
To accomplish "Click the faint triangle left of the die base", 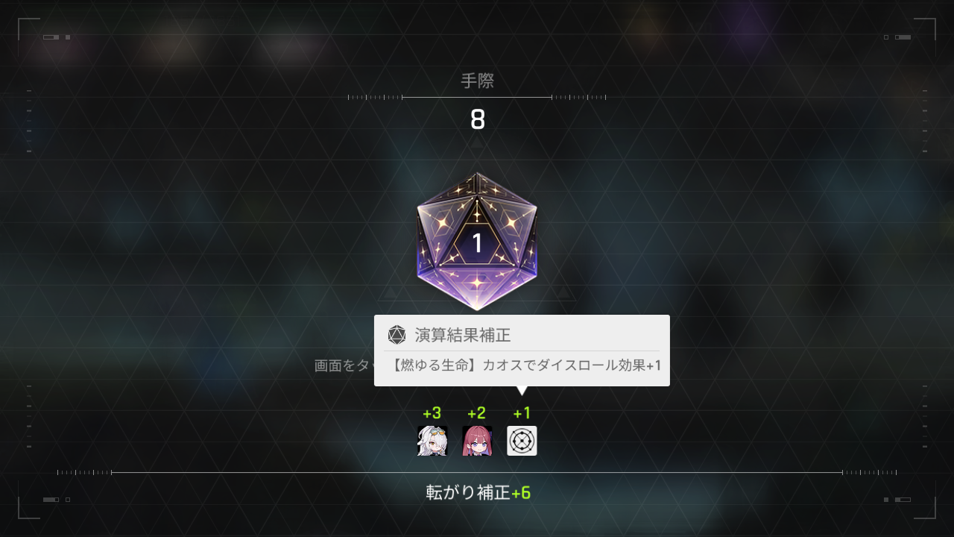I will point(391,292).
